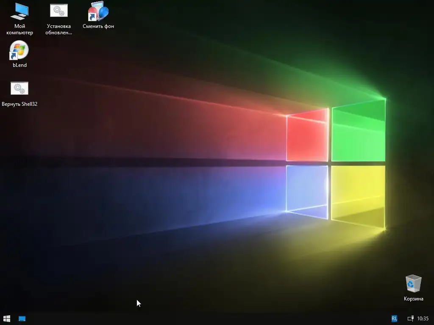Switch the RU language indicator
The image size is (434, 325).
pyautogui.click(x=395, y=319)
